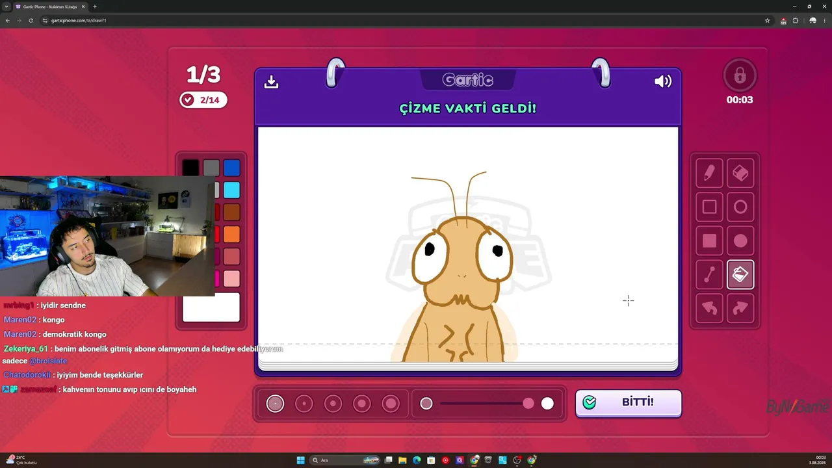
Task: Download the drawing with the download icon
Action: point(272,81)
